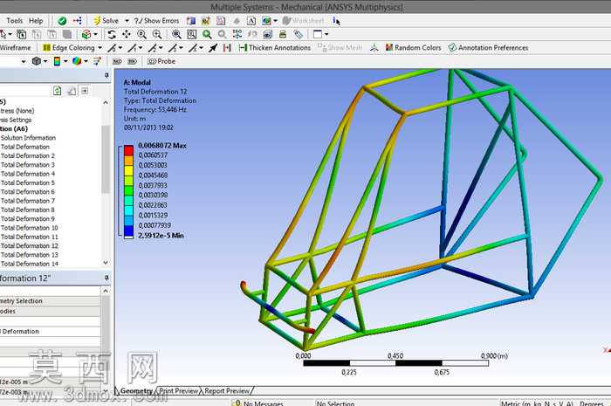The height and width of the screenshot is (406, 611).
Task: Open the Tools menu
Action: click(x=15, y=21)
